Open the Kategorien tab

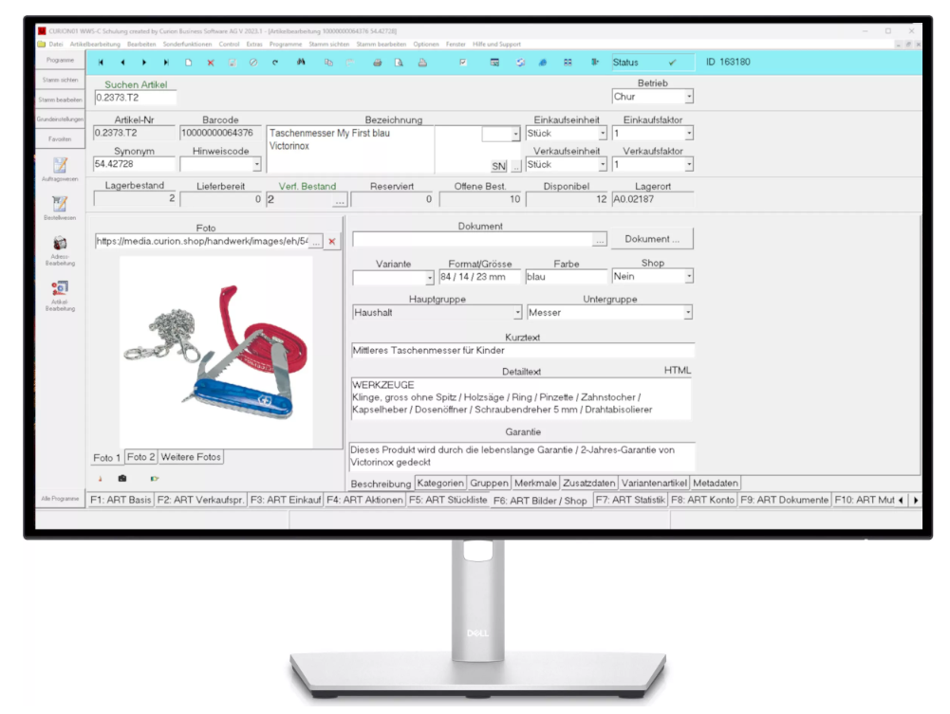[440, 483]
